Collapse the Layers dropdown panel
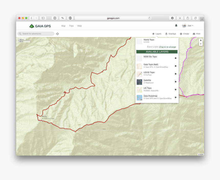This screenshot has width=220, height=180. (157, 34)
